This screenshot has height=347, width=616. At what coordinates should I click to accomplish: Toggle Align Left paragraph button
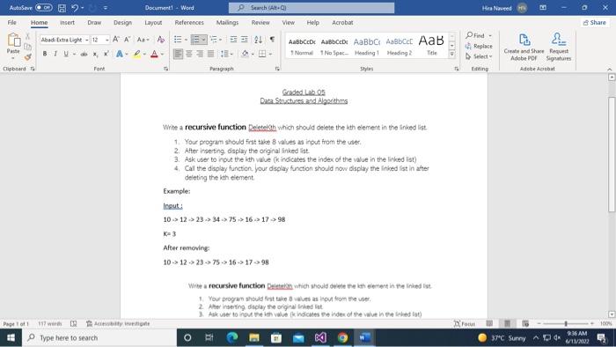coord(178,54)
